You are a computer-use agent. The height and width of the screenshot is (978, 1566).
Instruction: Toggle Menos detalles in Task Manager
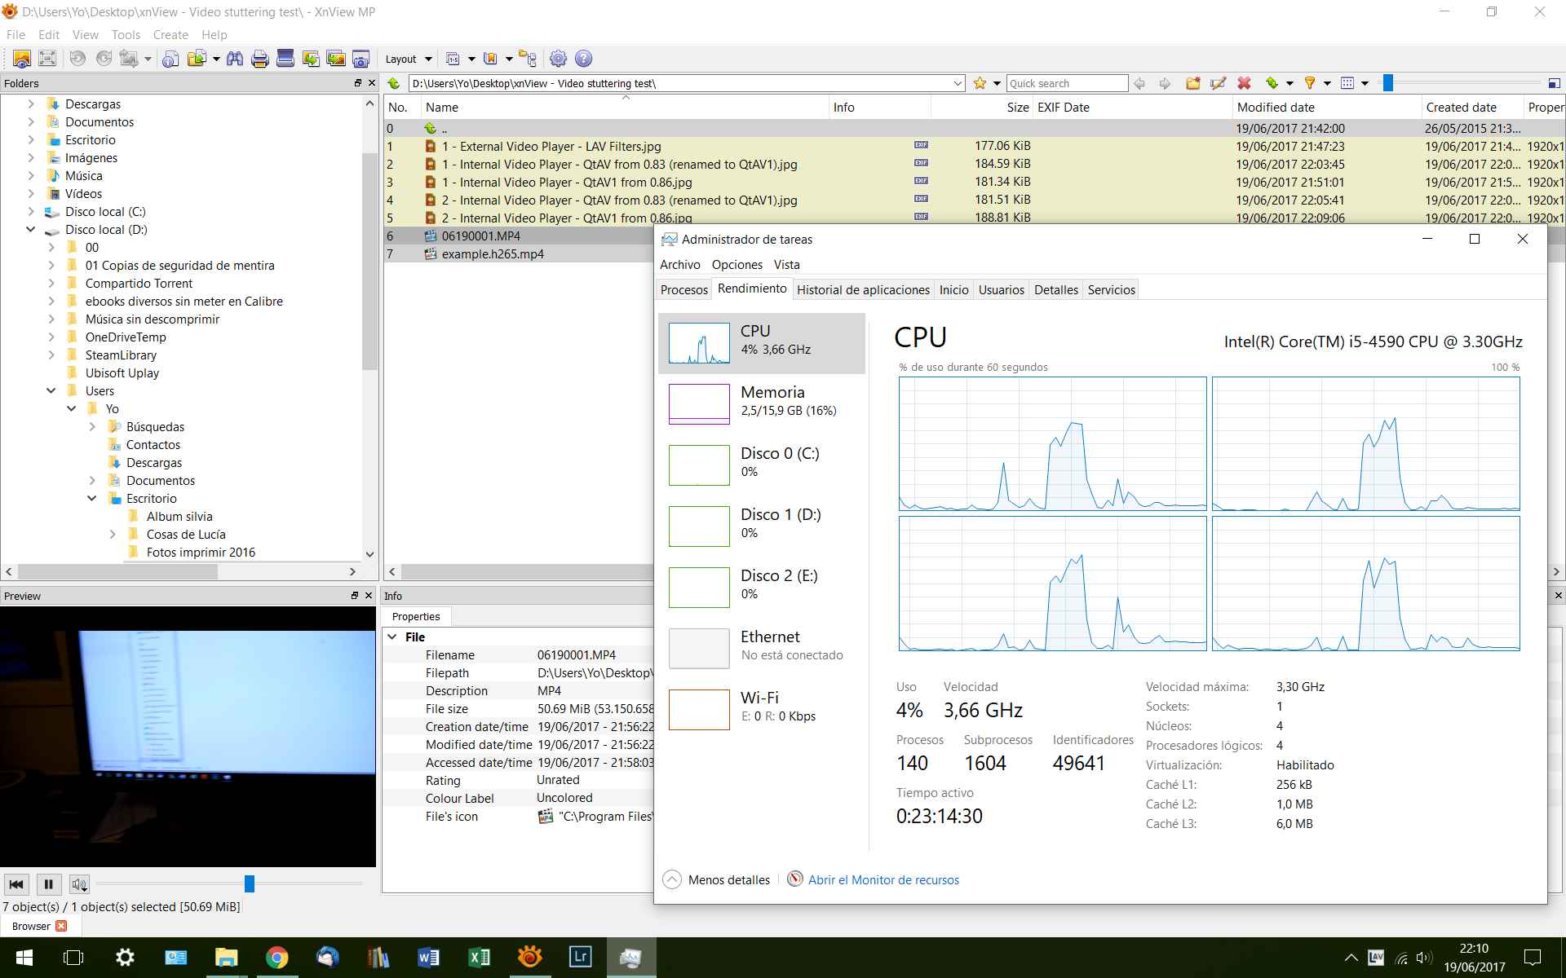[718, 880]
